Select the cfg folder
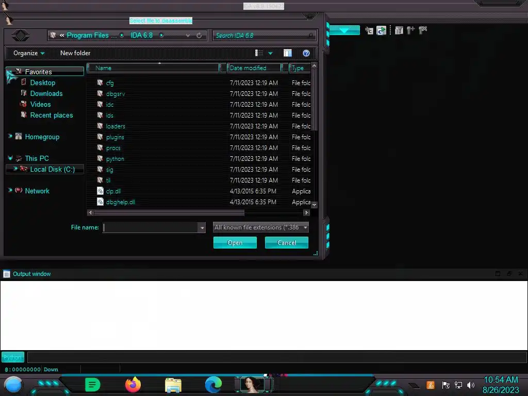Image resolution: width=528 pixels, height=396 pixels. point(109,83)
